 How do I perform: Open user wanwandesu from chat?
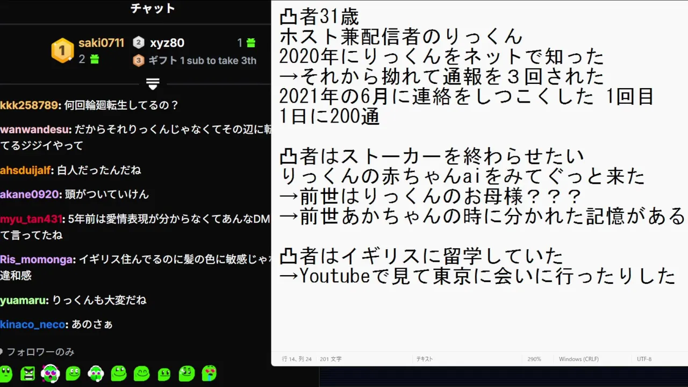[35, 130]
